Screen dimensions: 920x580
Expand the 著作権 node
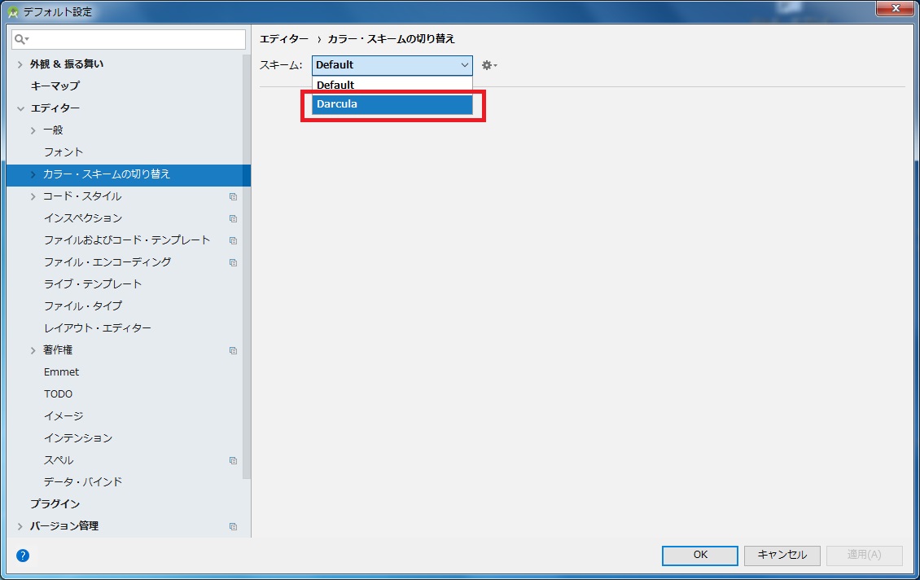coord(33,350)
